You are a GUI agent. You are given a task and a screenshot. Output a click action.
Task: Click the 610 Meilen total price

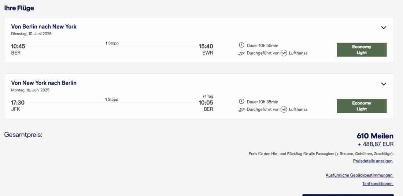point(375,136)
